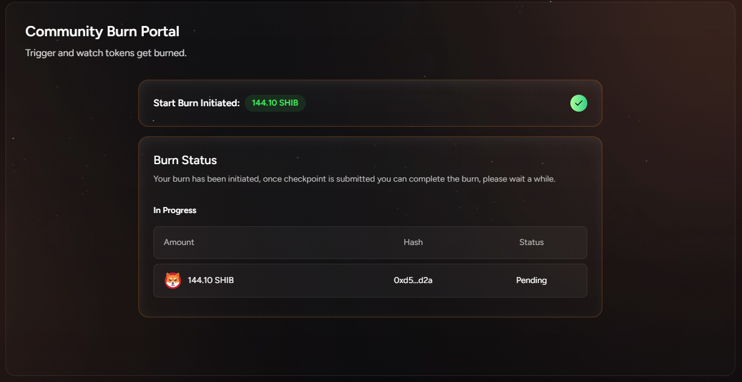This screenshot has height=382, width=742.
Task: Select the In Progress section label
Action: [x=175, y=211]
